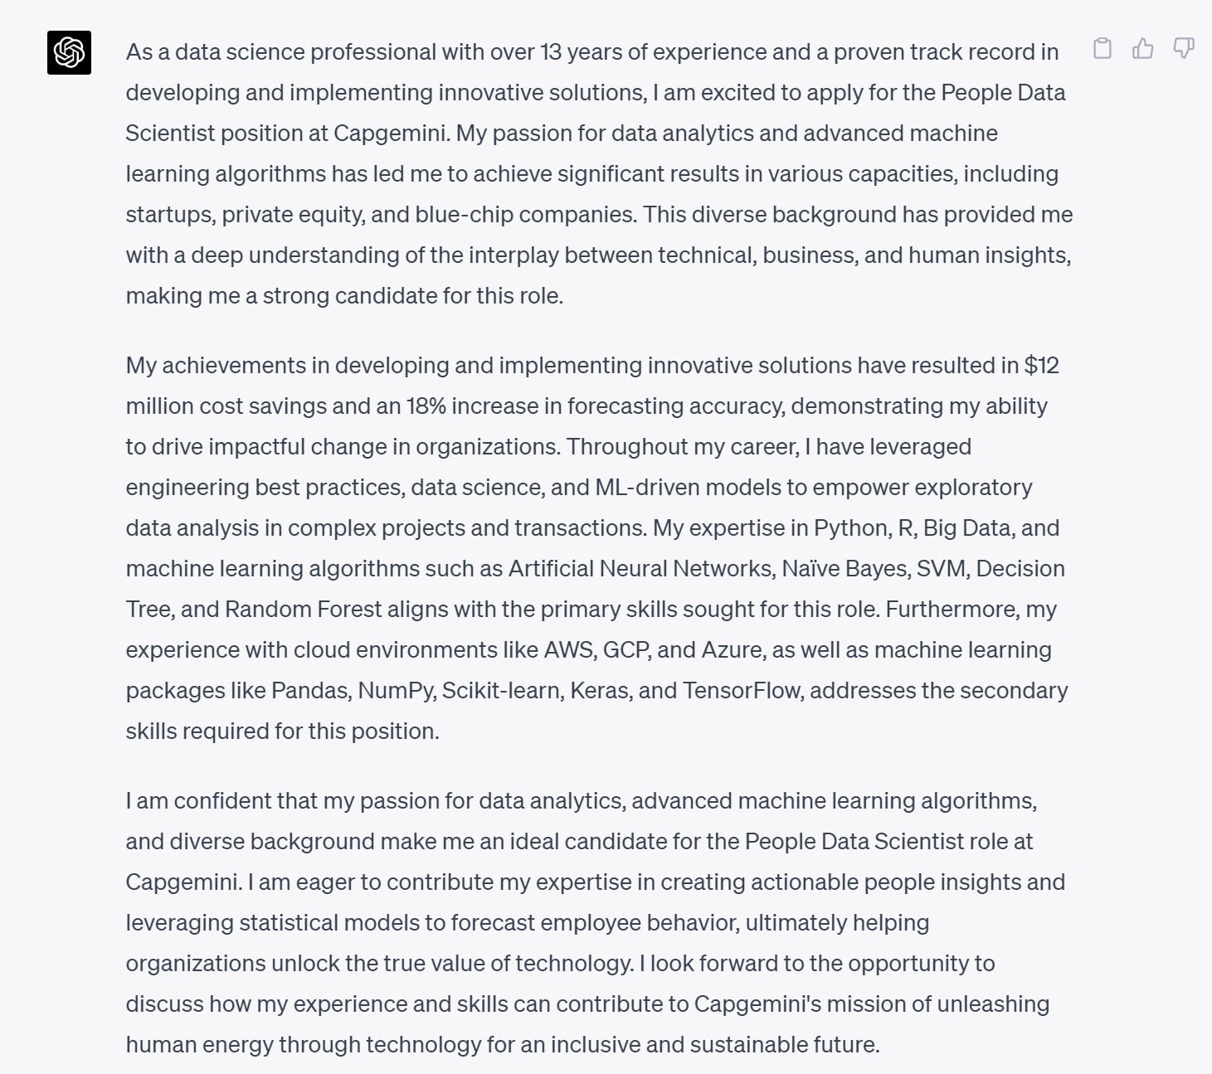
Task: Give the response a thumbs up
Action: click(x=1142, y=48)
